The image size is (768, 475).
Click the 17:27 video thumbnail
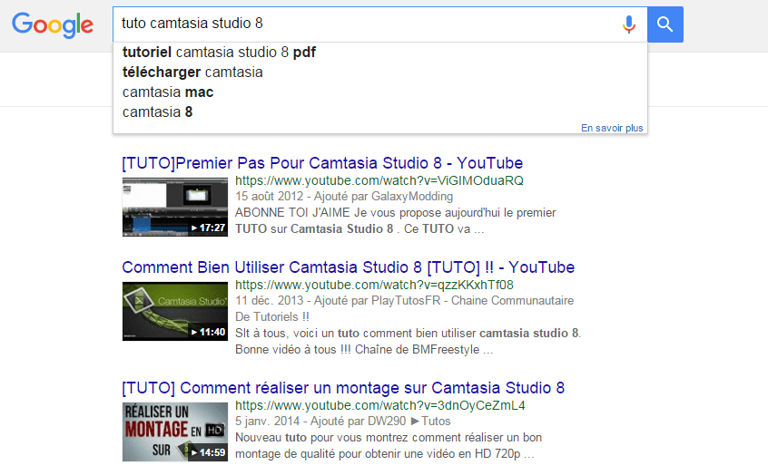point(175,207)
